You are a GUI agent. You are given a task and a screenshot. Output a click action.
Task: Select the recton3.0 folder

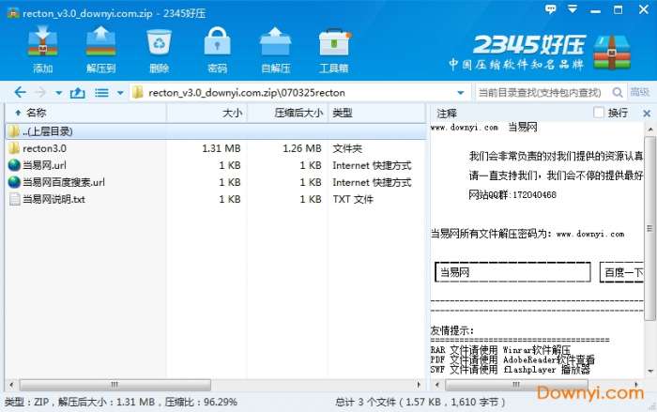pos(216,148)
